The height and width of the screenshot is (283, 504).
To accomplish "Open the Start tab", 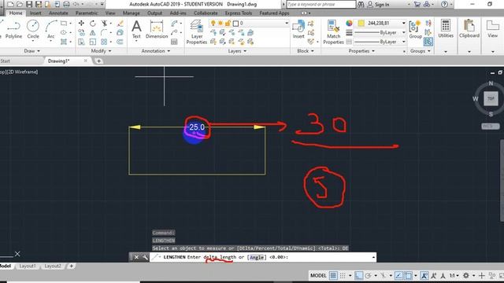I will click(x=6, y=61).
